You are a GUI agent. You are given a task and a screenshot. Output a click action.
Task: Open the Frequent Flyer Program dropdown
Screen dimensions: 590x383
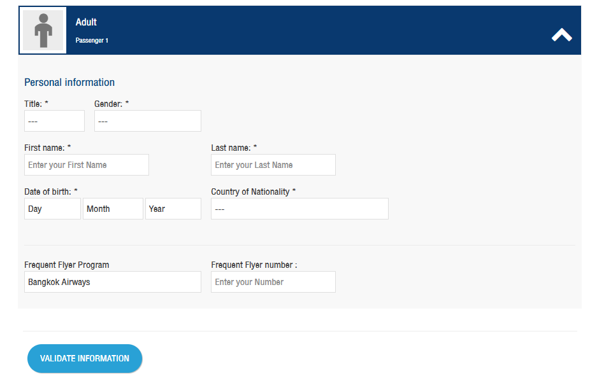[113, 282]
